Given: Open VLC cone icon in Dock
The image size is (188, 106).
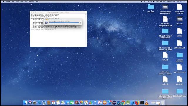Looking at the screenshot, I should 147,103.
